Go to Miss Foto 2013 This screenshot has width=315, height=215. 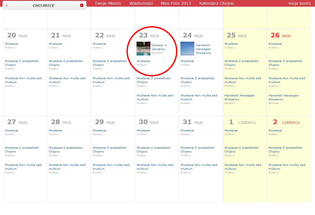point(176,3)
